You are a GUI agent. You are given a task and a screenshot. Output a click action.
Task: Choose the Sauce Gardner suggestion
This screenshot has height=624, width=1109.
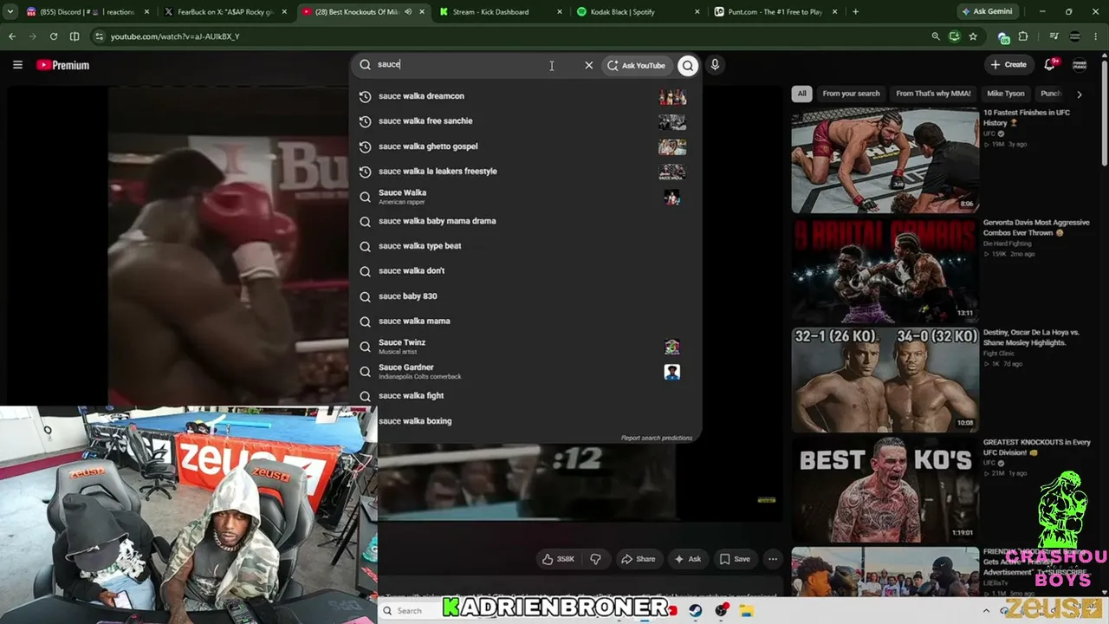point(525,371)
